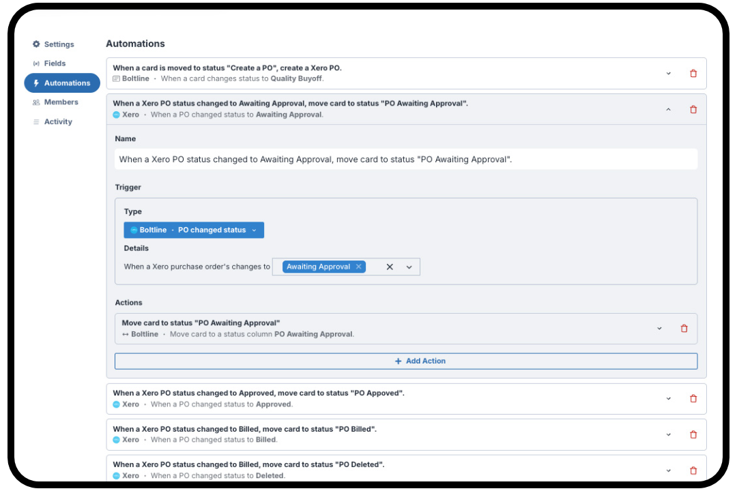Open the purchase order status dropdown arrow
The height and width of the screenshot is (491, 737).
pos(409,267)
